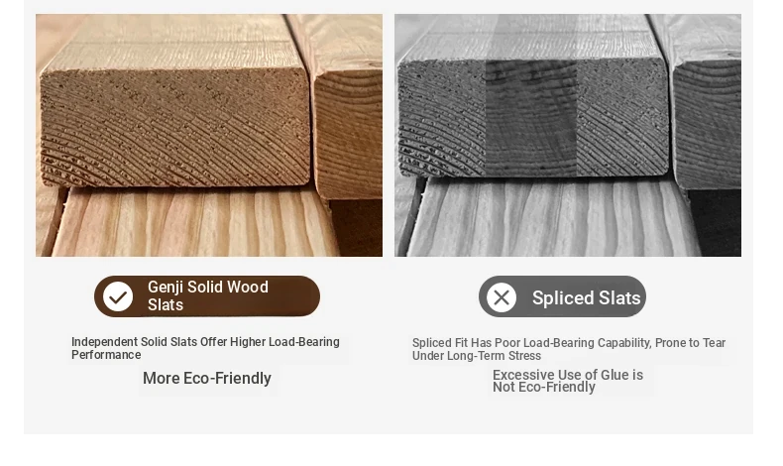Select the Spliced Slats gray badge
The width and height of the screenshot is (783, 466).
[x=562, y=296]
